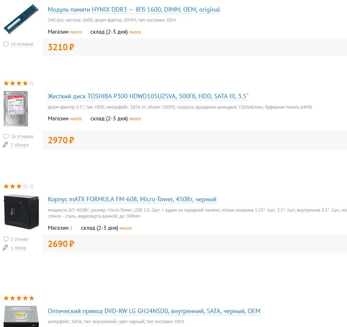The width and height of the screenshot is (347, 327).
Task: Click the TOSHIBA hard drive thumbnail
Action: [16, 109]
